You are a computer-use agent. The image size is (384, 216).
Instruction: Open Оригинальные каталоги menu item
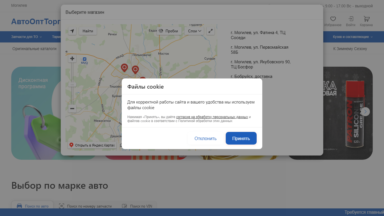[34, 49]
